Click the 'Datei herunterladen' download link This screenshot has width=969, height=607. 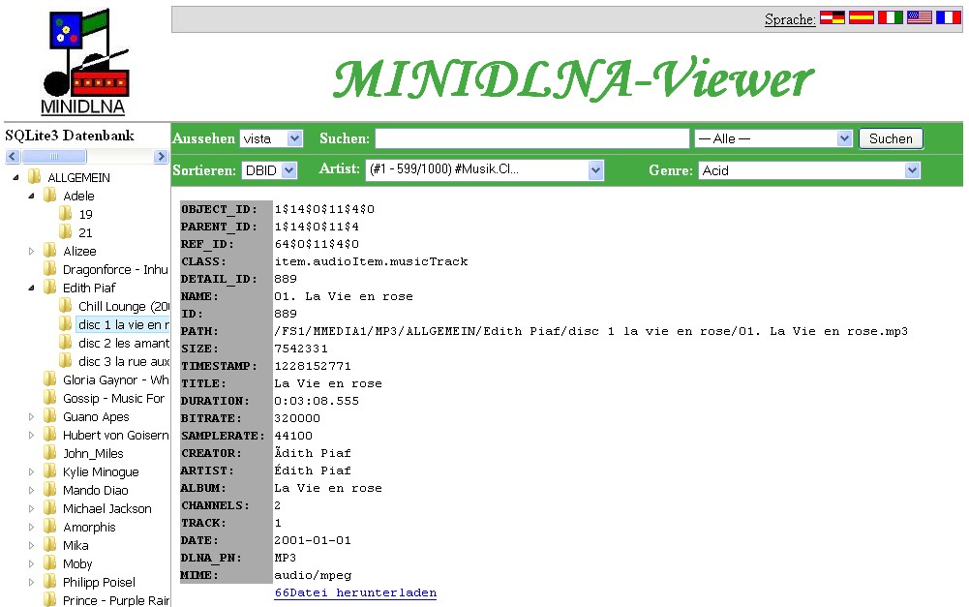pos(355,592)
